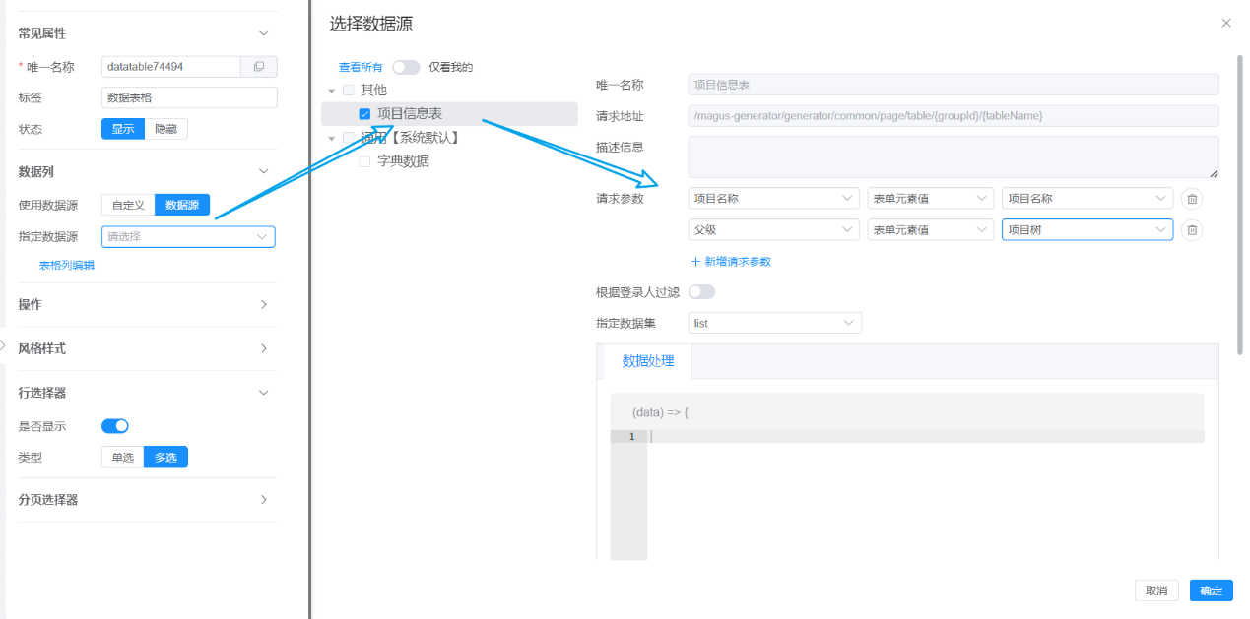This screenshot has height=619, width=1250.
Task: Delete the 项目名称 request parameter row
Action: (1192, 199)
